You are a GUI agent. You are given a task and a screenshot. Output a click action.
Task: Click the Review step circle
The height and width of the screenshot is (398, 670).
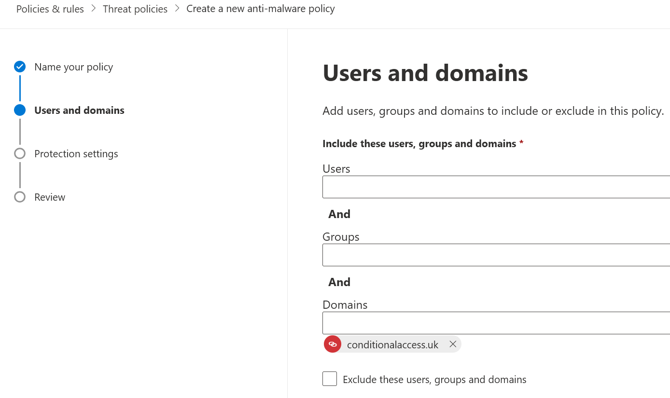pos(19,196)
